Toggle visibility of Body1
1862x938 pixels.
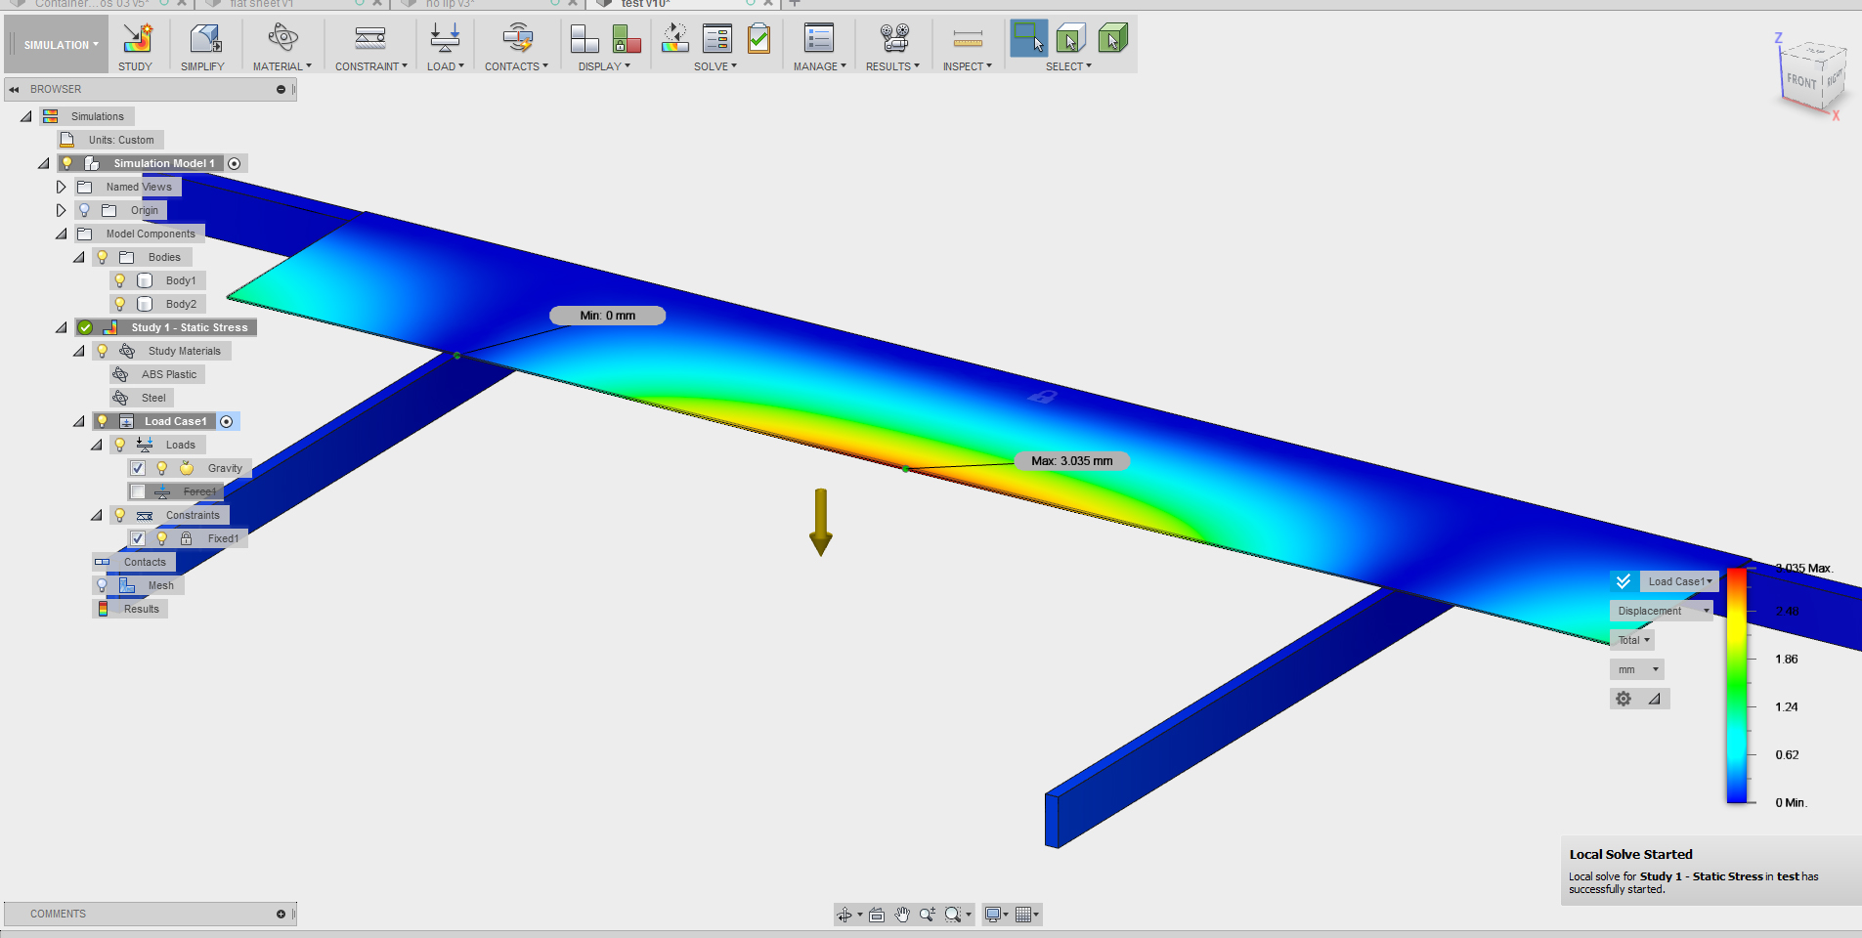[x=119, y=280]
